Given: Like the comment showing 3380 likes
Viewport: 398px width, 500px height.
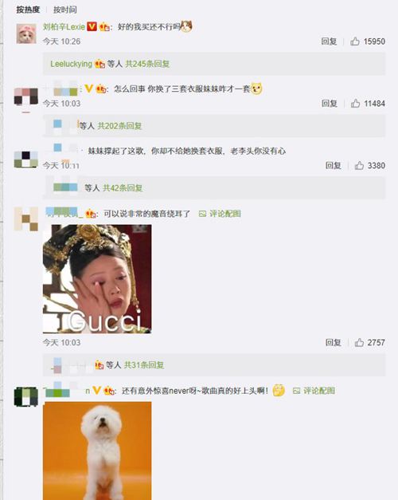Looking at the screenshot, I should click(359, 165).
